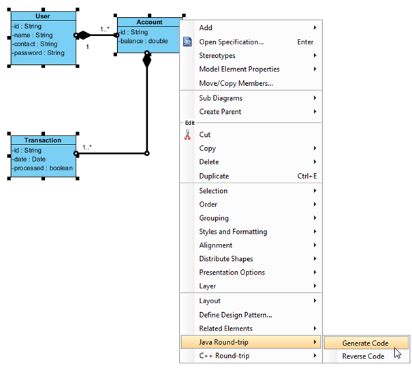Click Reverse Code in the submenu
Image resolution: width=412 pixels, height=368 pixels.
[x=366, y=356]
